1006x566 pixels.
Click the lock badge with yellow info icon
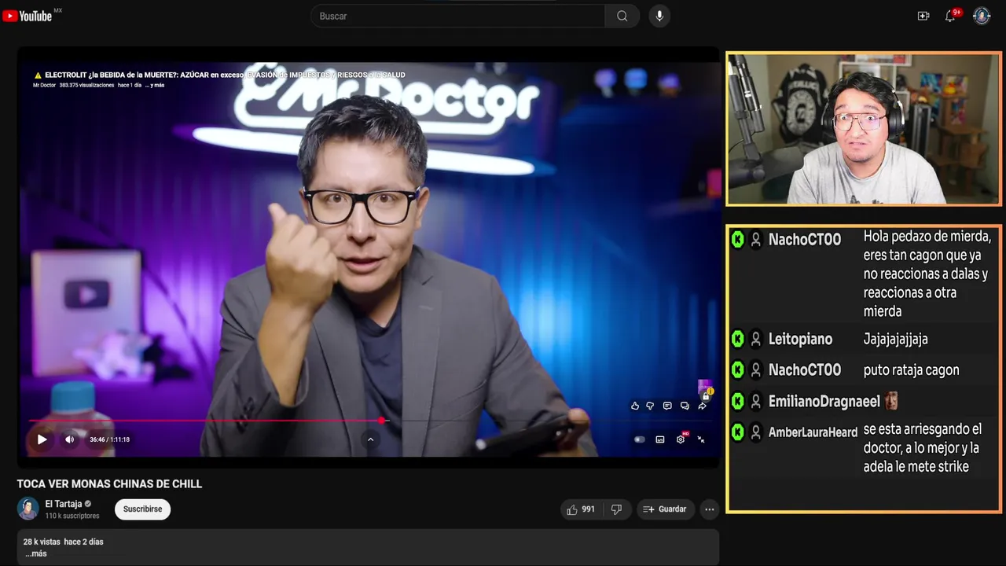706,393
